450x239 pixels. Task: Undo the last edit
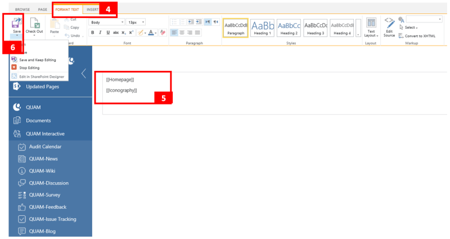coord(73,35)
